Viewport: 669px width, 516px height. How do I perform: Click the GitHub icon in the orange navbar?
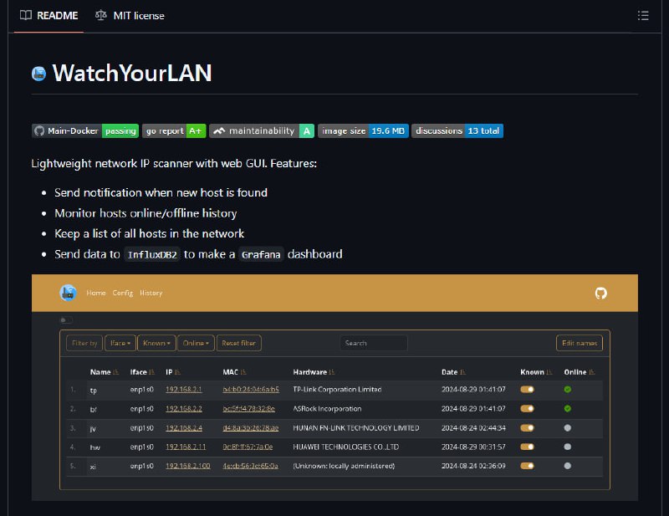pos(600,294)
